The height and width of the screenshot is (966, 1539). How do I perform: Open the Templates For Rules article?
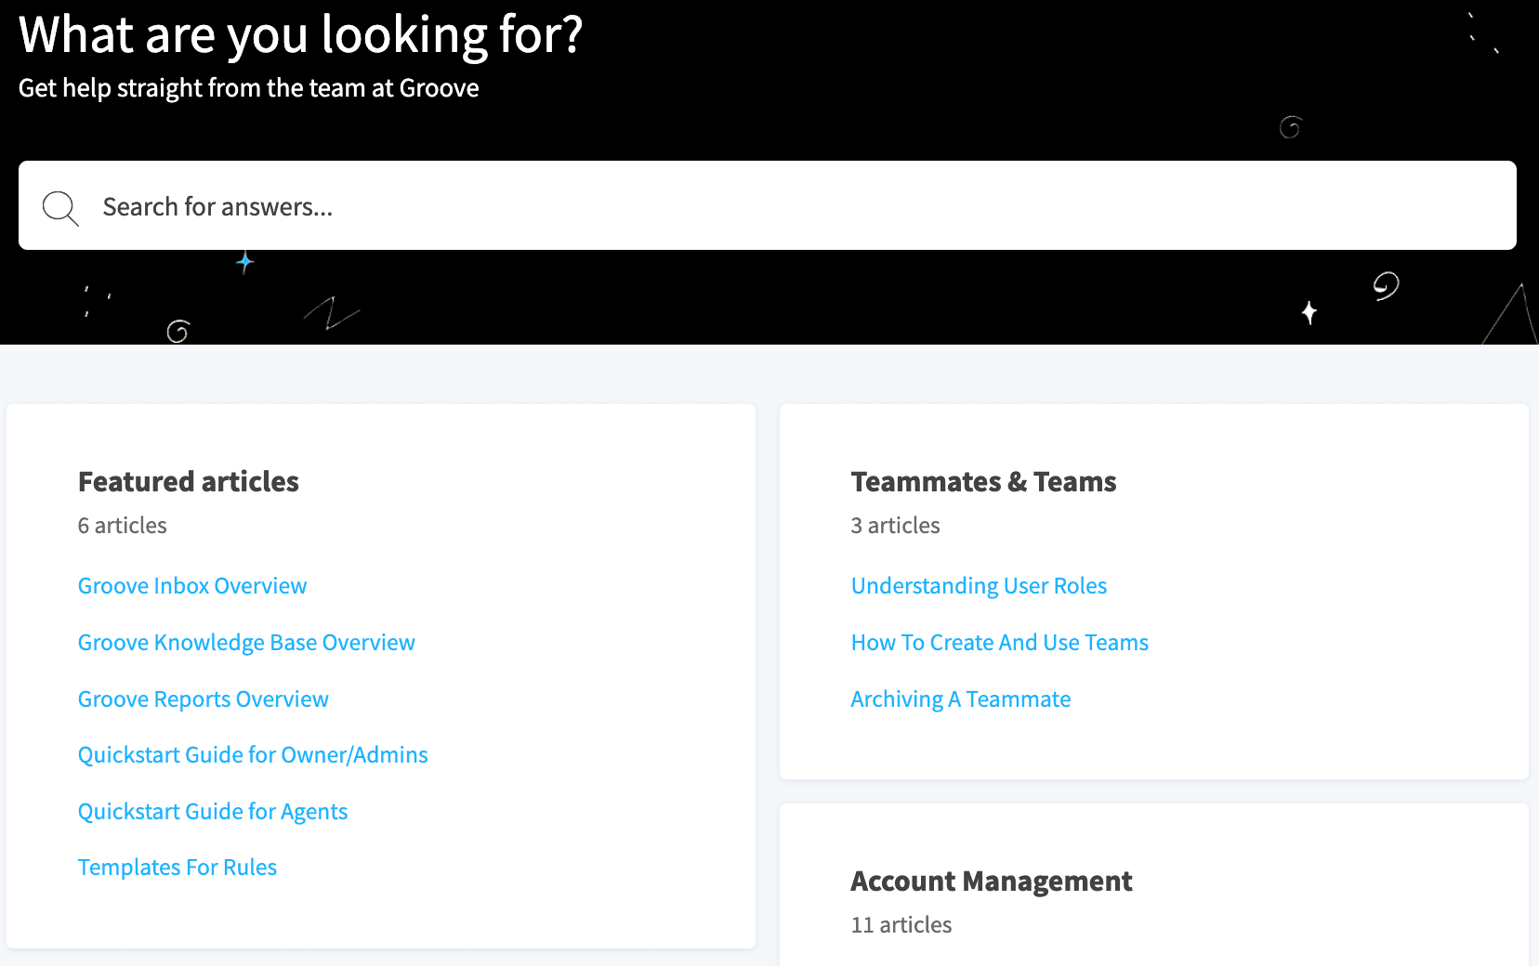coord(177,867)
